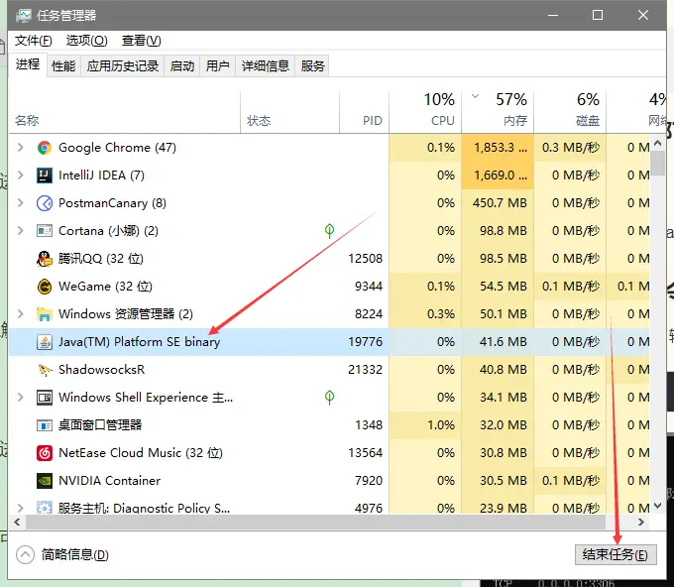Viewport: 674px width, 587px height.
Task: Expand the Windows 资源管理器 (2) group
Action: [x=20, y=314]
